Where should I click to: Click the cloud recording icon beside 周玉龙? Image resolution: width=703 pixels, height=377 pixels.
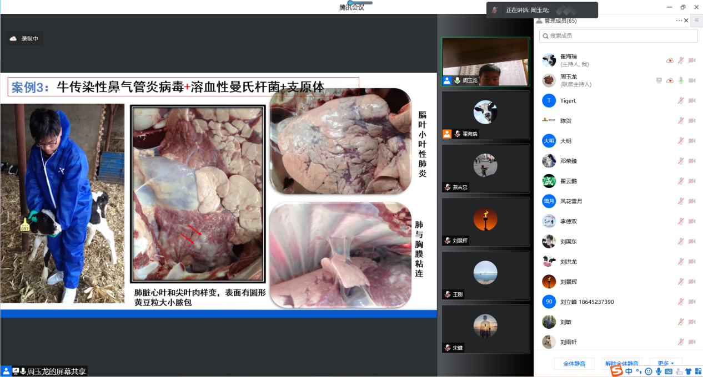coord(670,80)
